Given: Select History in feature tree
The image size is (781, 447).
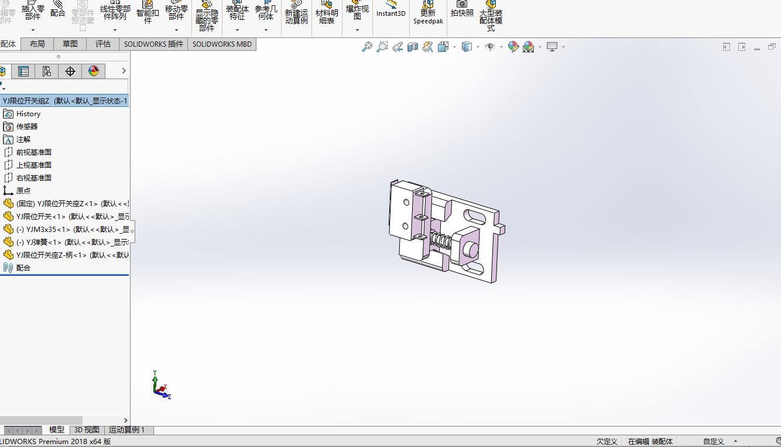Looking at the screenshot, I should tap(28, 114).
